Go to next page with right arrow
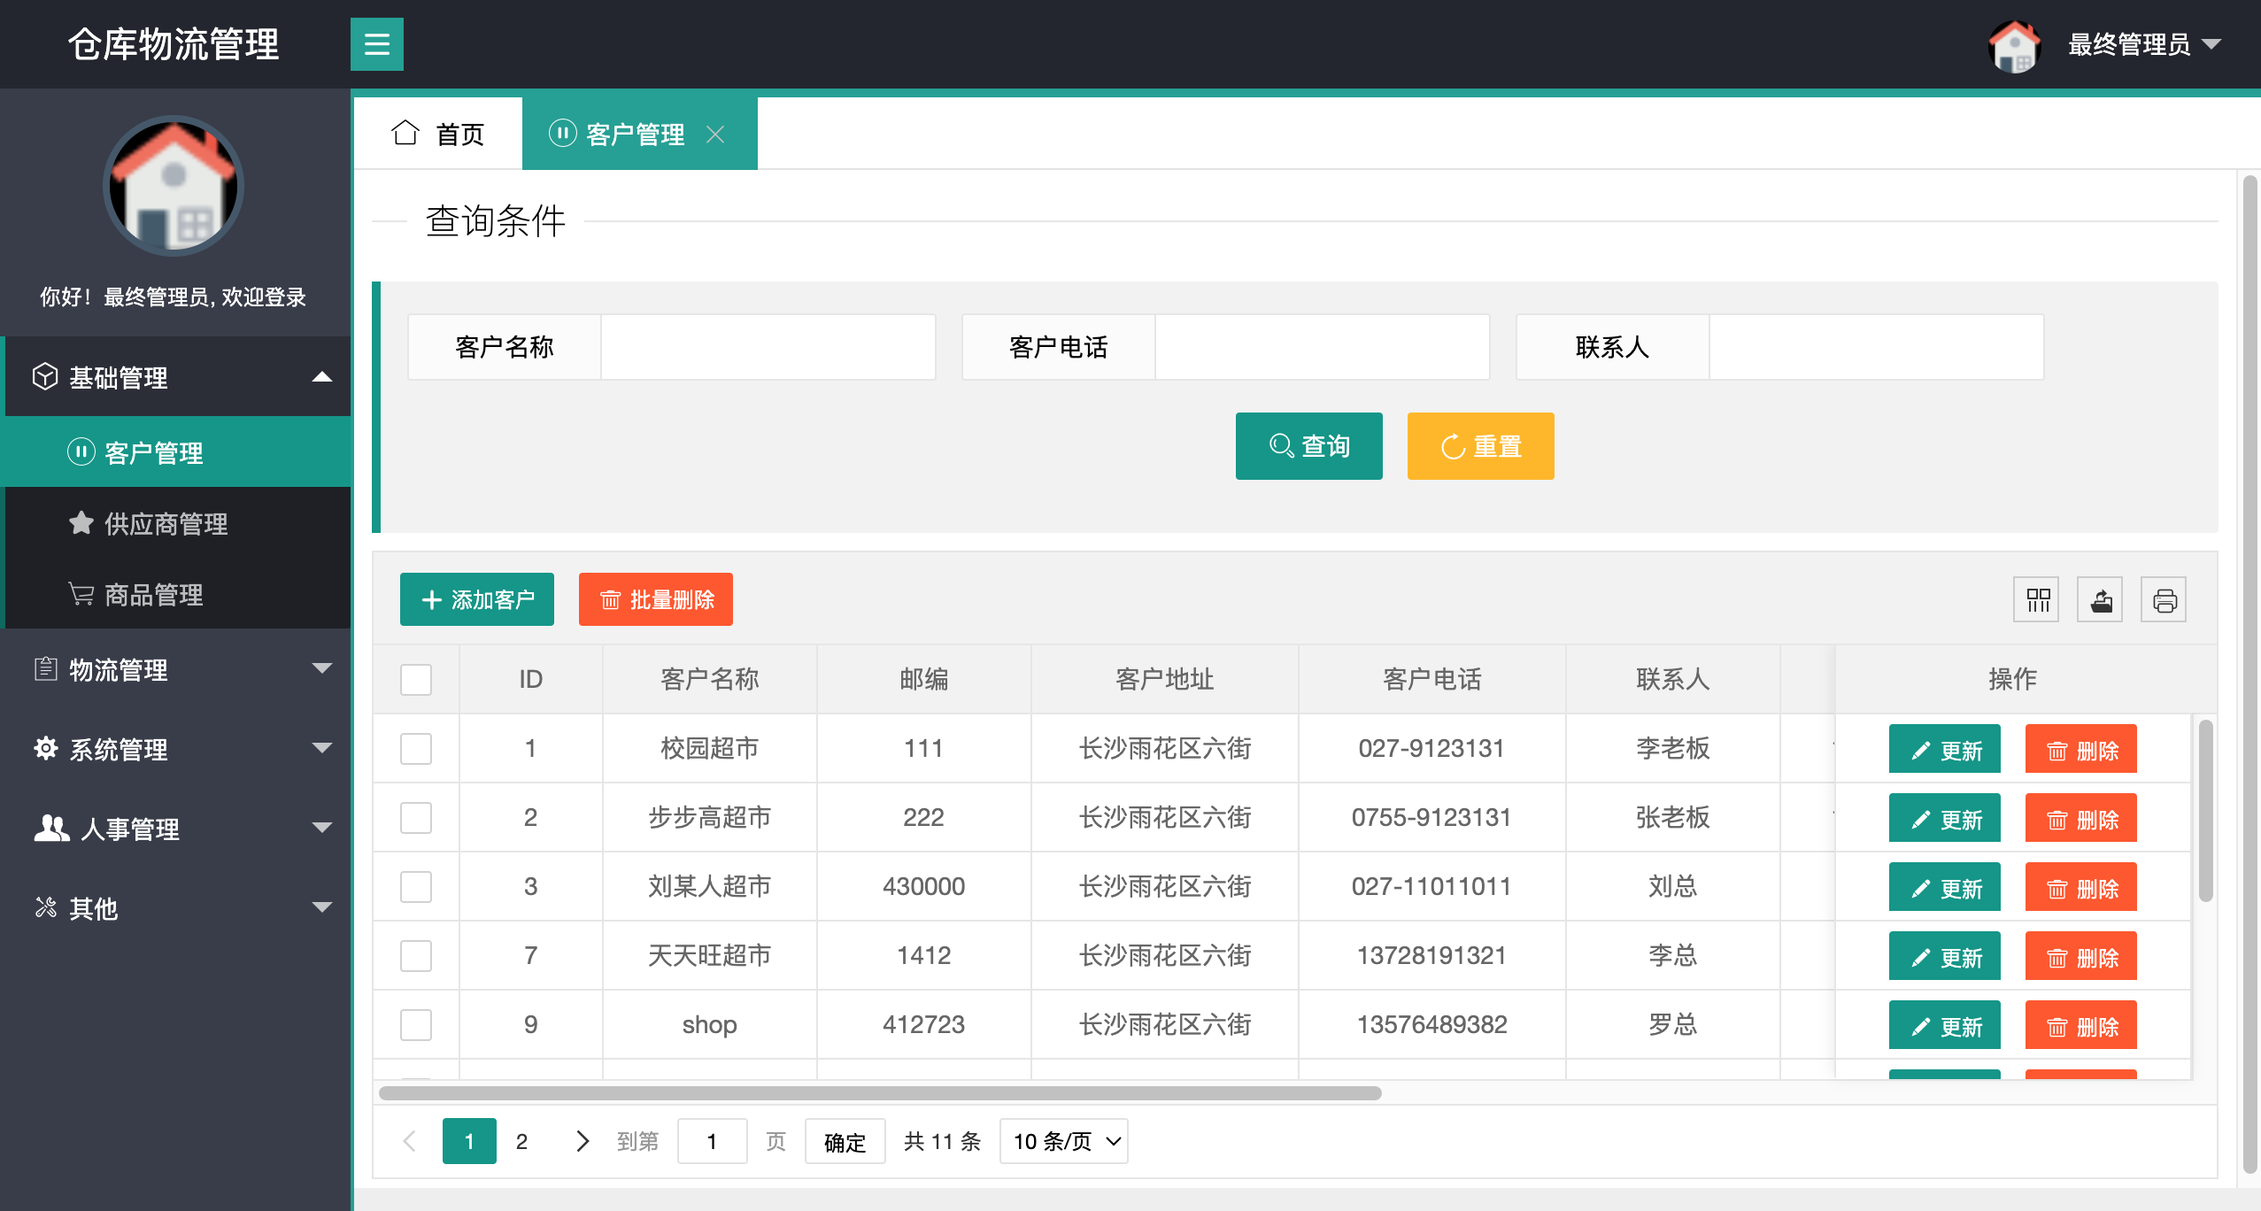The image size is (2261, 1211). click(x=582, y=1141)
